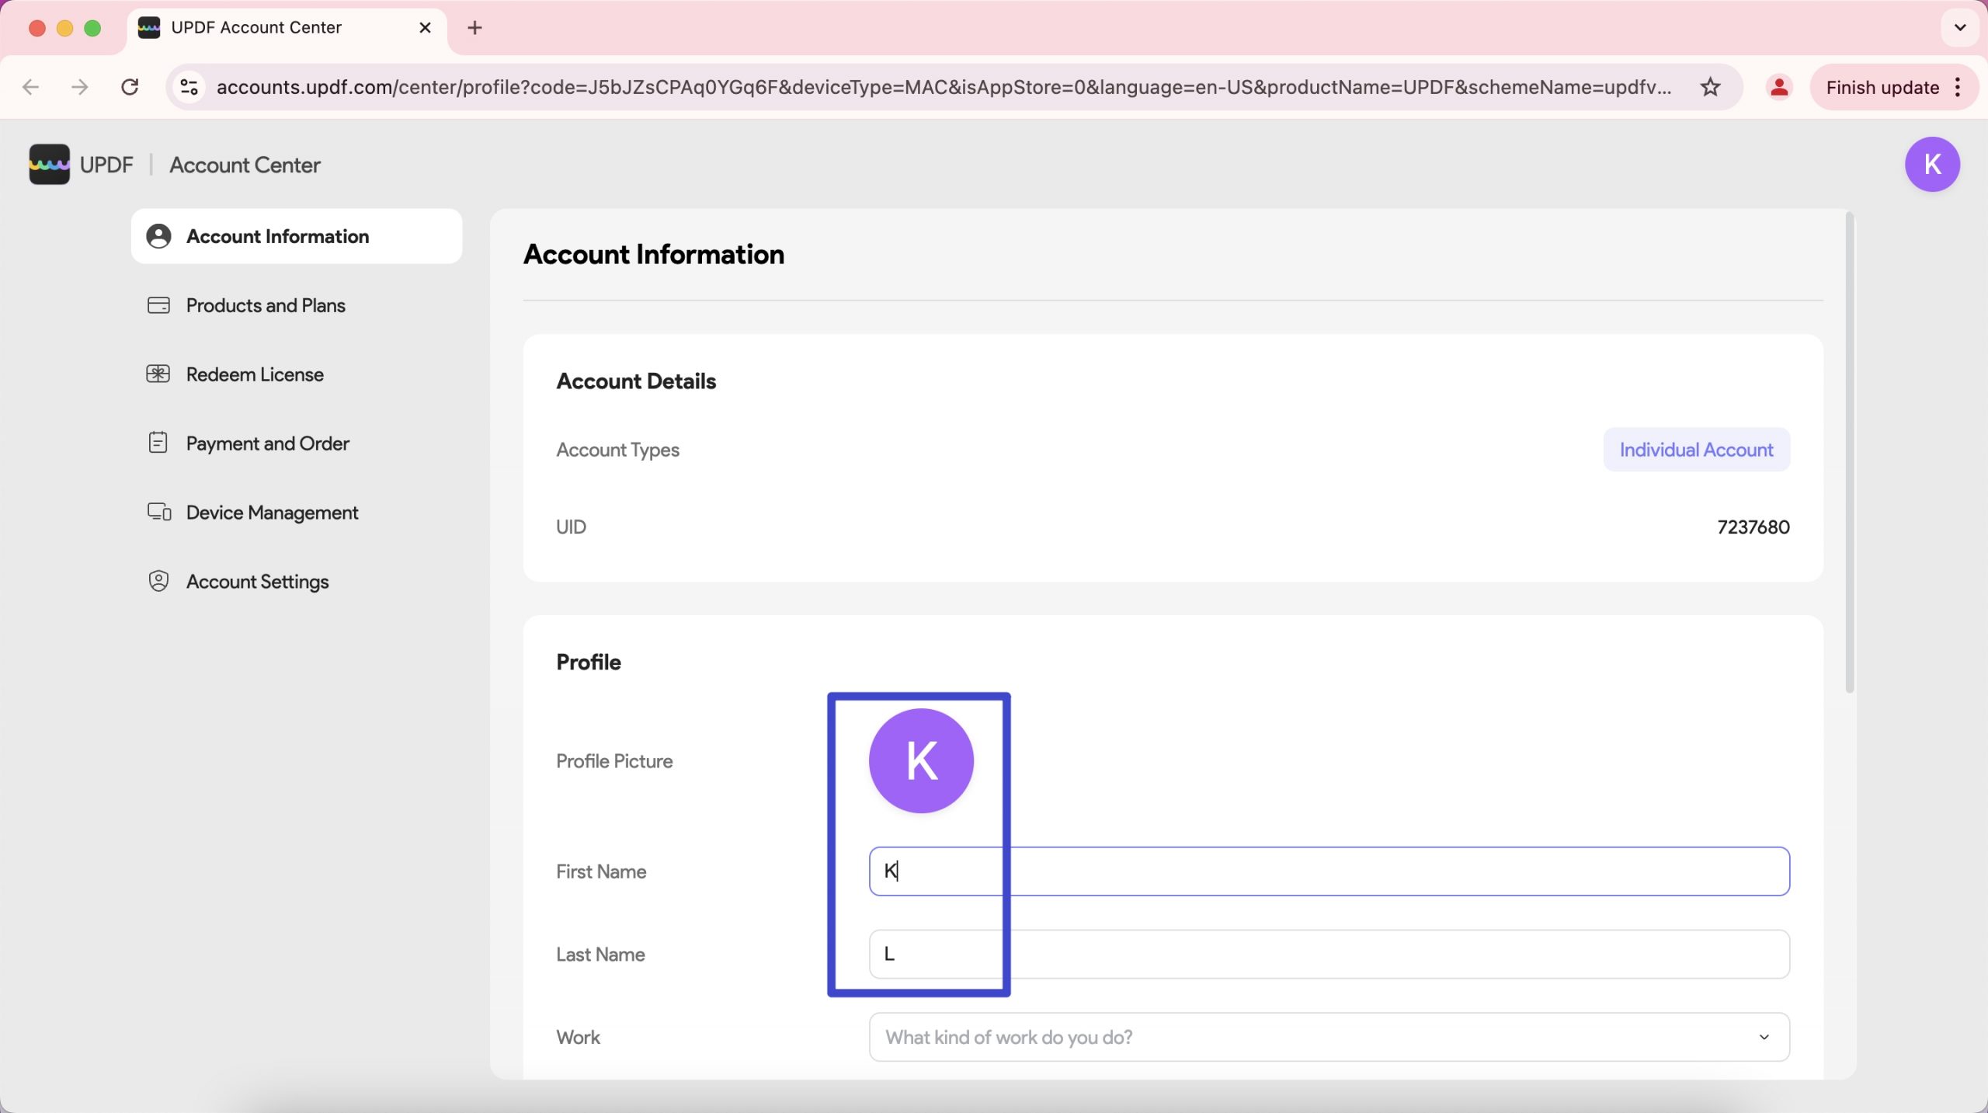Screen dimensions: 1988x1113
Task: Focus the Last Name input field
Action: [1329, 954]
